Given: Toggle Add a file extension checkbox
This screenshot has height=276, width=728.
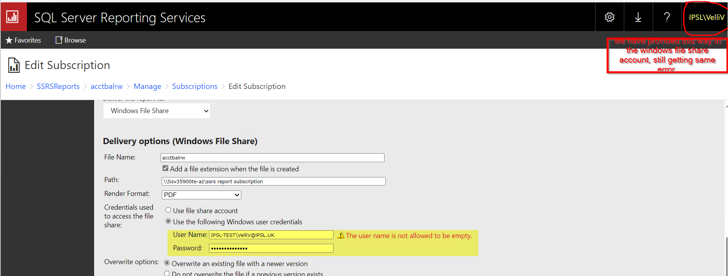Looking at the screenshot, I should click(166, 168).
